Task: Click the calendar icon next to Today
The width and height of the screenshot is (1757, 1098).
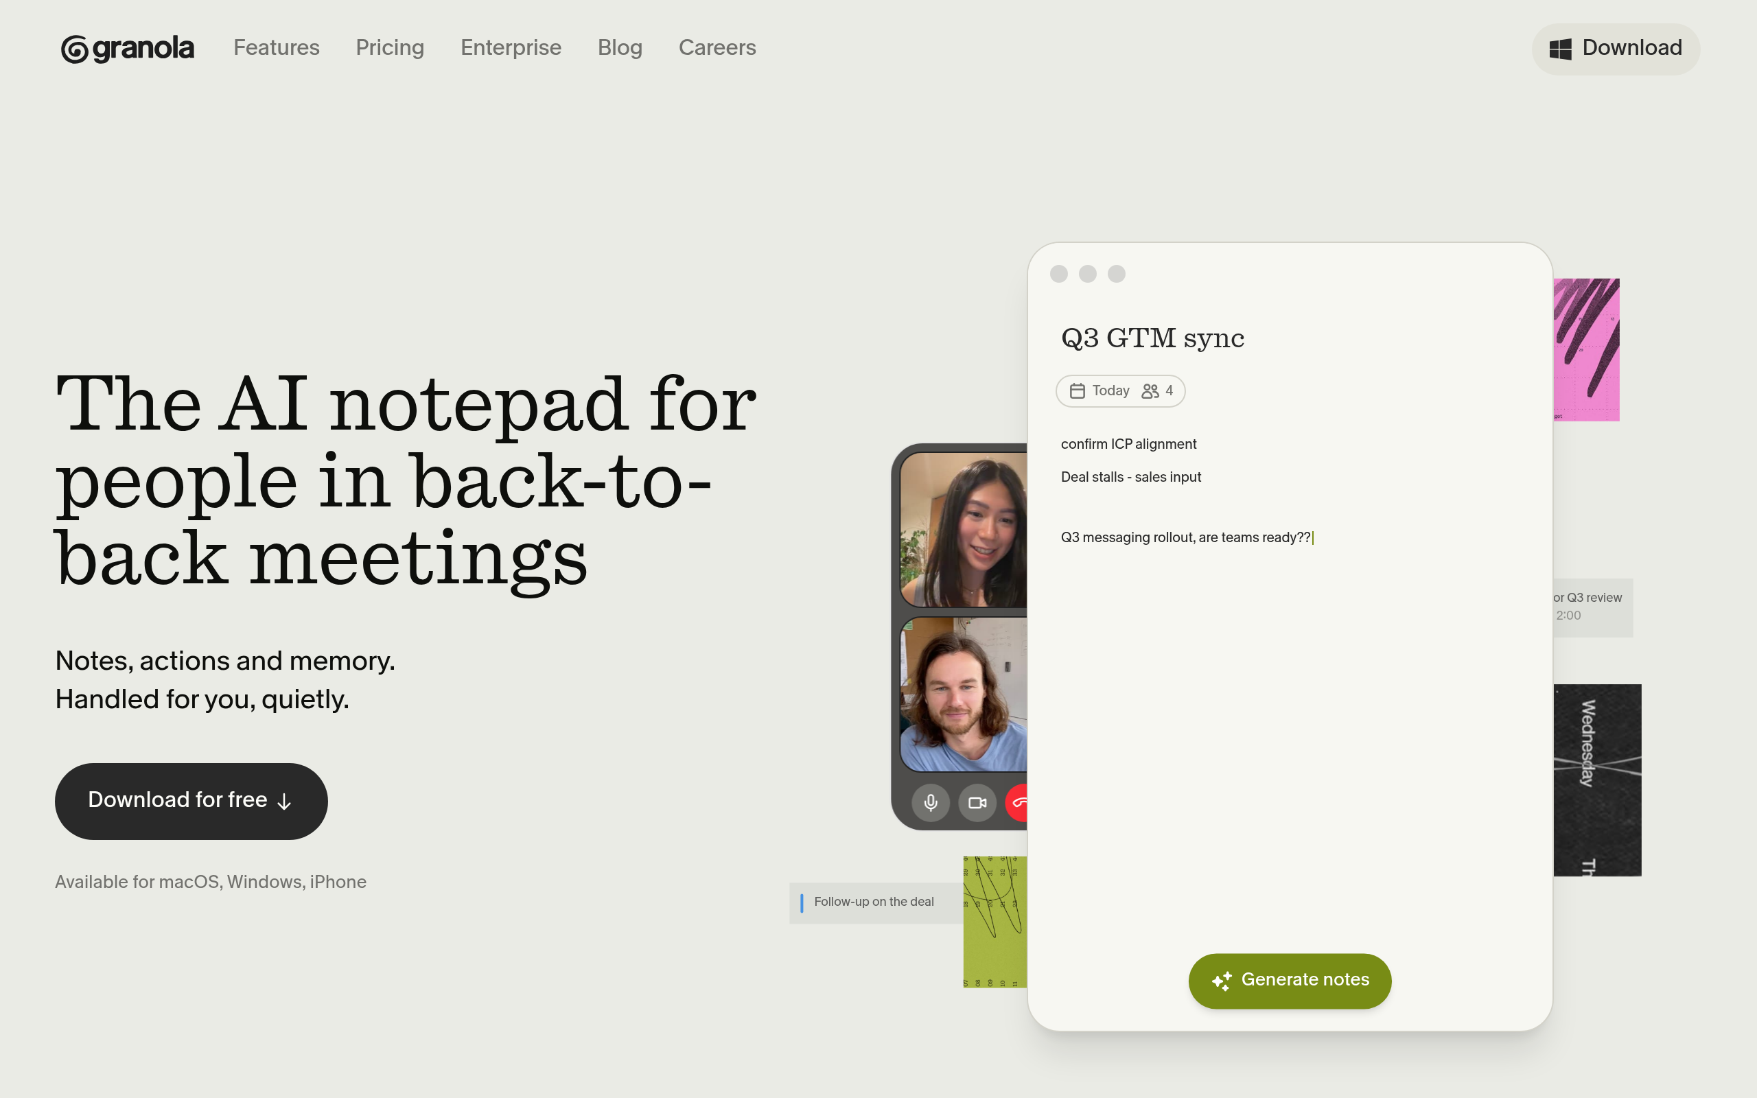Action: [x=1078, y=390]
